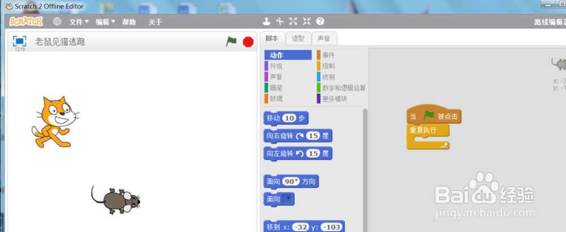
Task: Switch to the 声音 tab
Action: tap(324, 38)
